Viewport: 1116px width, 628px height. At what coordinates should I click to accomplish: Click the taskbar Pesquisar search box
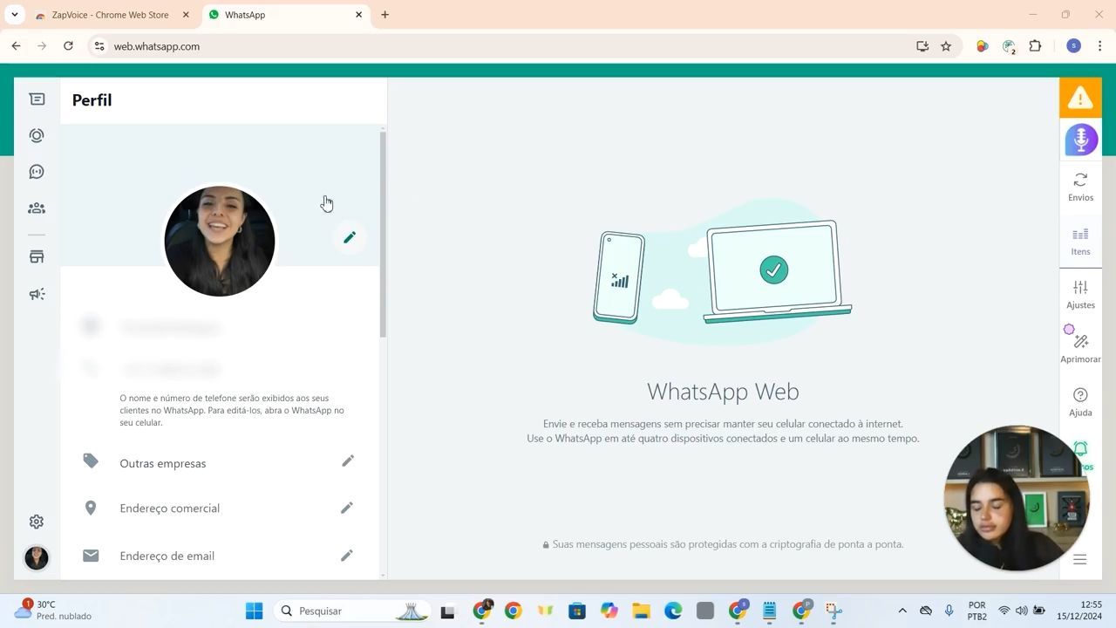tap(352, 611)
